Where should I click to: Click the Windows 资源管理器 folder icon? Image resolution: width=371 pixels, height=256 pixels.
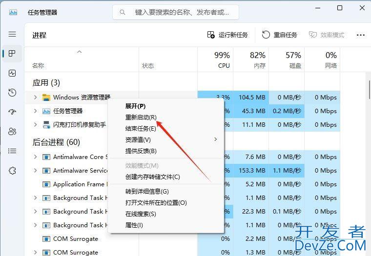[x=46, y=97]
